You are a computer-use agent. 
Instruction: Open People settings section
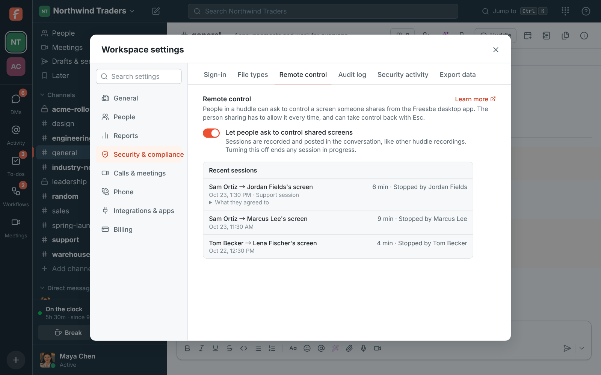[x=139, y=117]
